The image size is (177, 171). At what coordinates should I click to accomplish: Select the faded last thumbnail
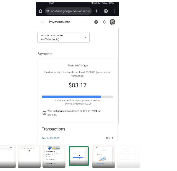(x=128, y=156)
